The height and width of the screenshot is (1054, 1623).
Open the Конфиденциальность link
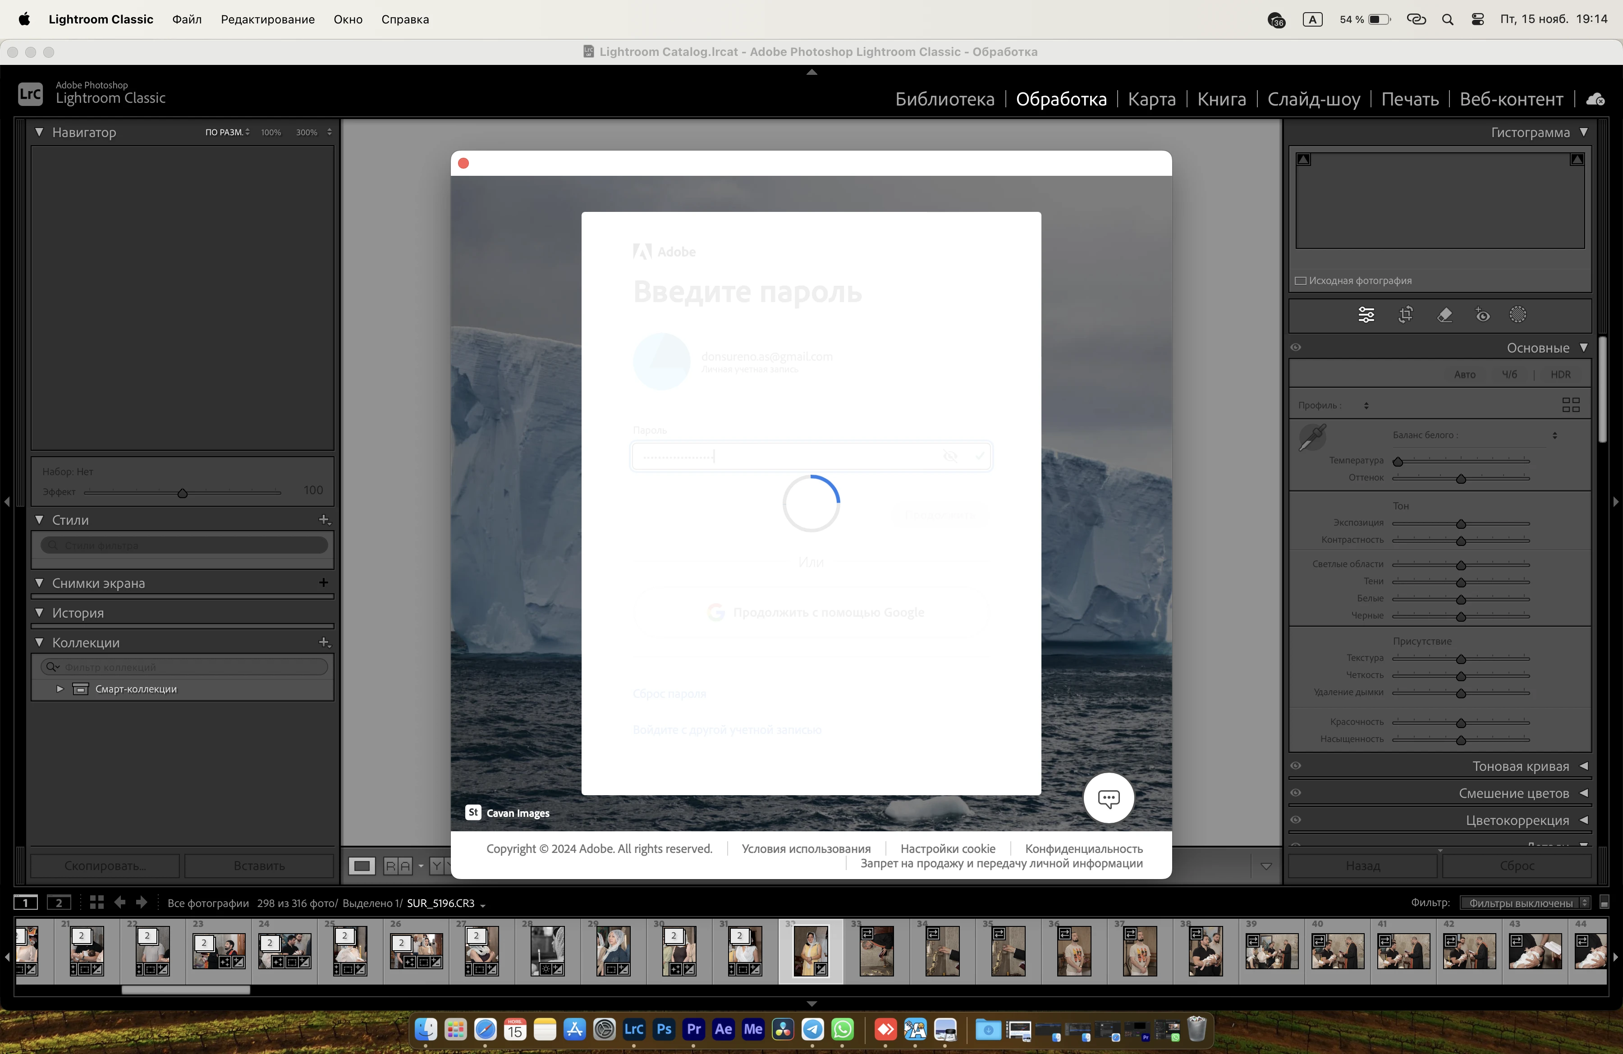tap(1084, 849)
